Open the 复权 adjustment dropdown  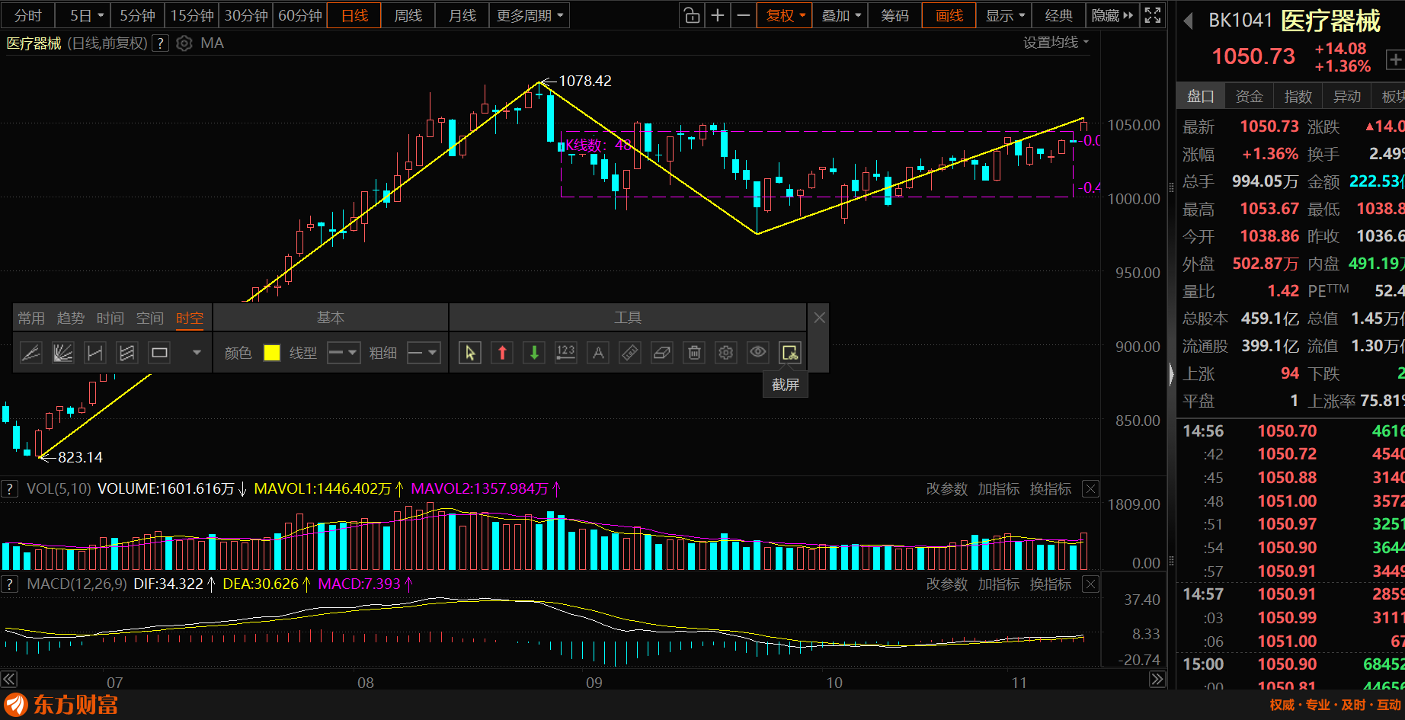click(x=785, y=15)
